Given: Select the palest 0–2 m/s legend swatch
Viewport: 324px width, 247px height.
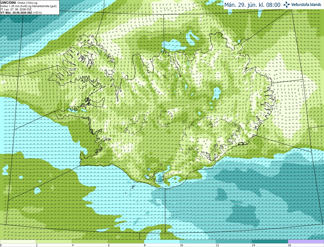Looking at the screenshot, I should [18, 241].
